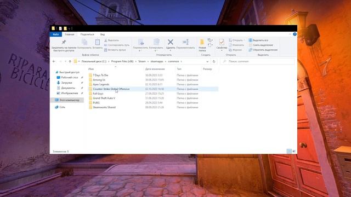The height and width of the screenshot is (197, 351).
Task: Open the blue Help question-mark icon
Action: pyautogui.click(x=295, y=34)
